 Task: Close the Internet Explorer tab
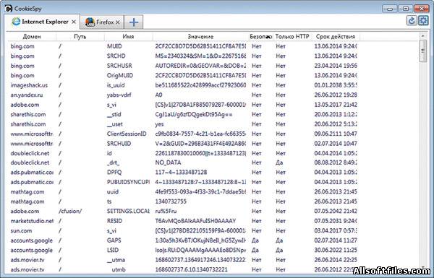pos(74,22)
